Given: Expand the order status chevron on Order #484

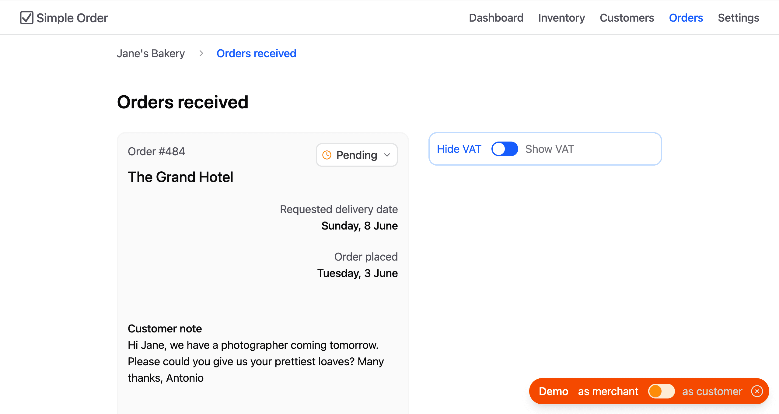Looking at the screenshot, I should [x=387, y=155].
